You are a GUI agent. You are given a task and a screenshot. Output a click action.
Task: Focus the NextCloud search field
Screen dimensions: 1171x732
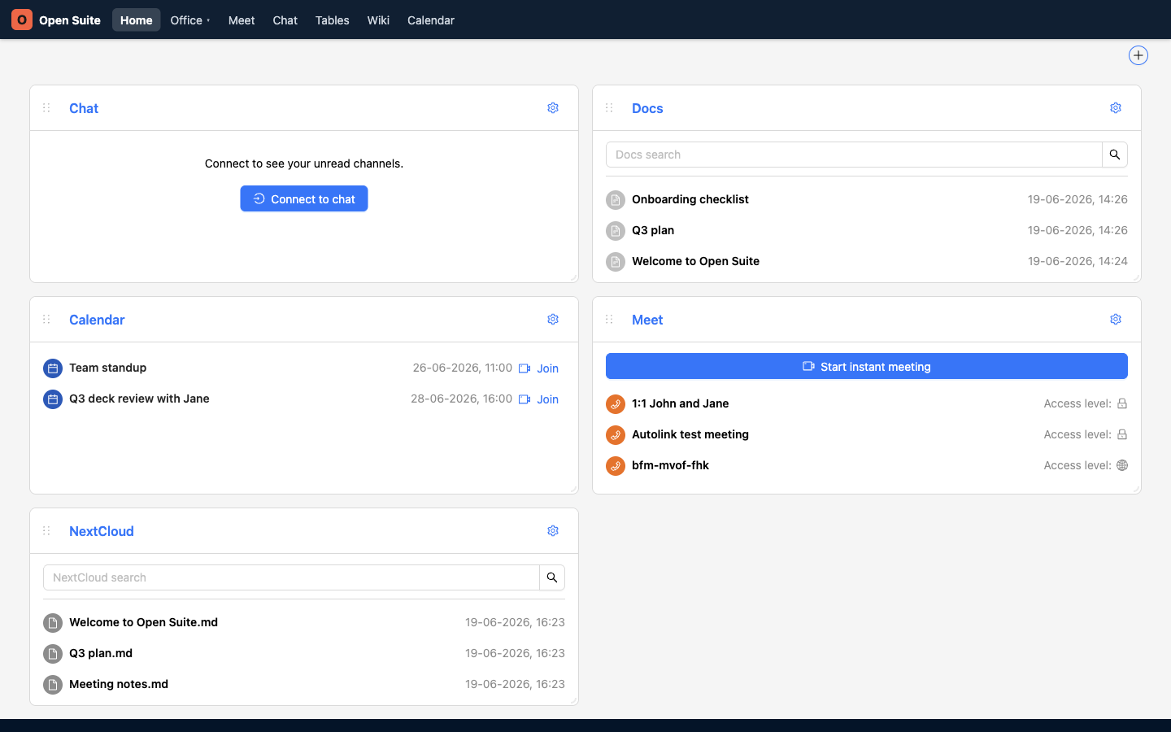pyautogui.click(x=291, y=577)
